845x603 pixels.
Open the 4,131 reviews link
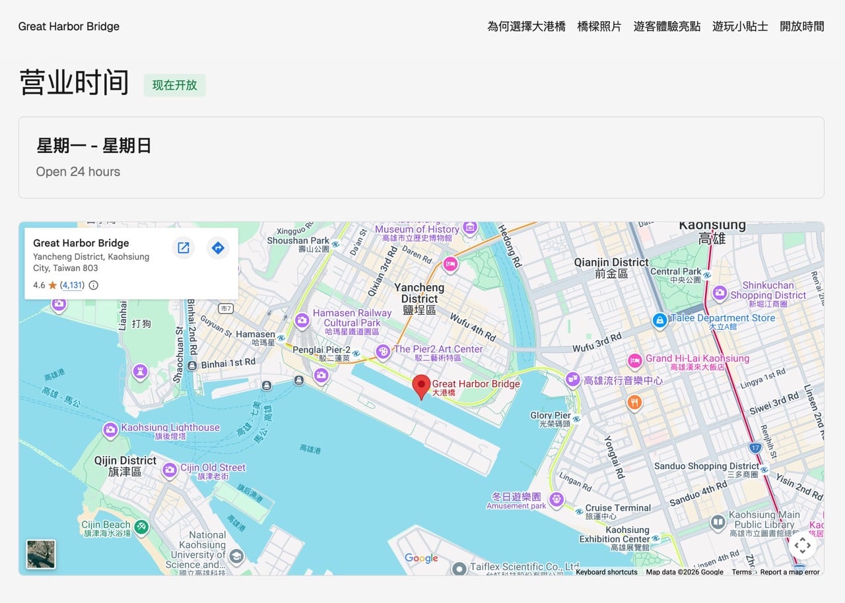pyautogui.click(x=73, y=286)
